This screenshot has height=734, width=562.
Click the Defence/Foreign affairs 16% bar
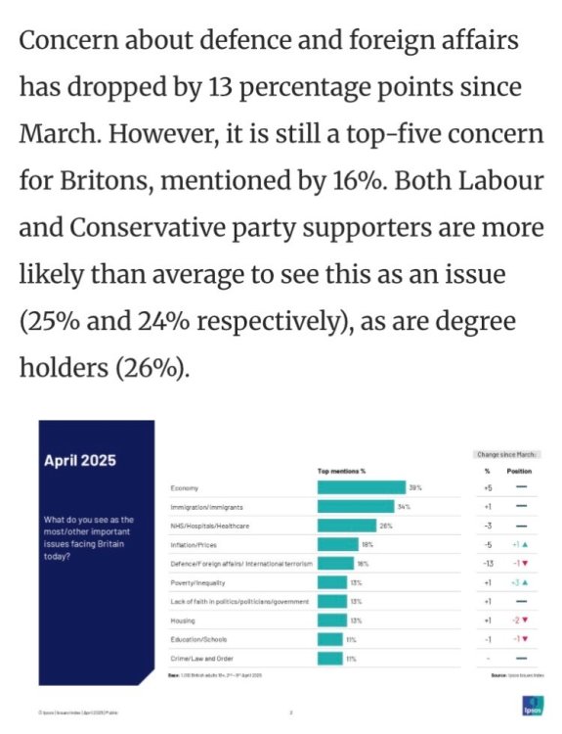coord(335,564)
